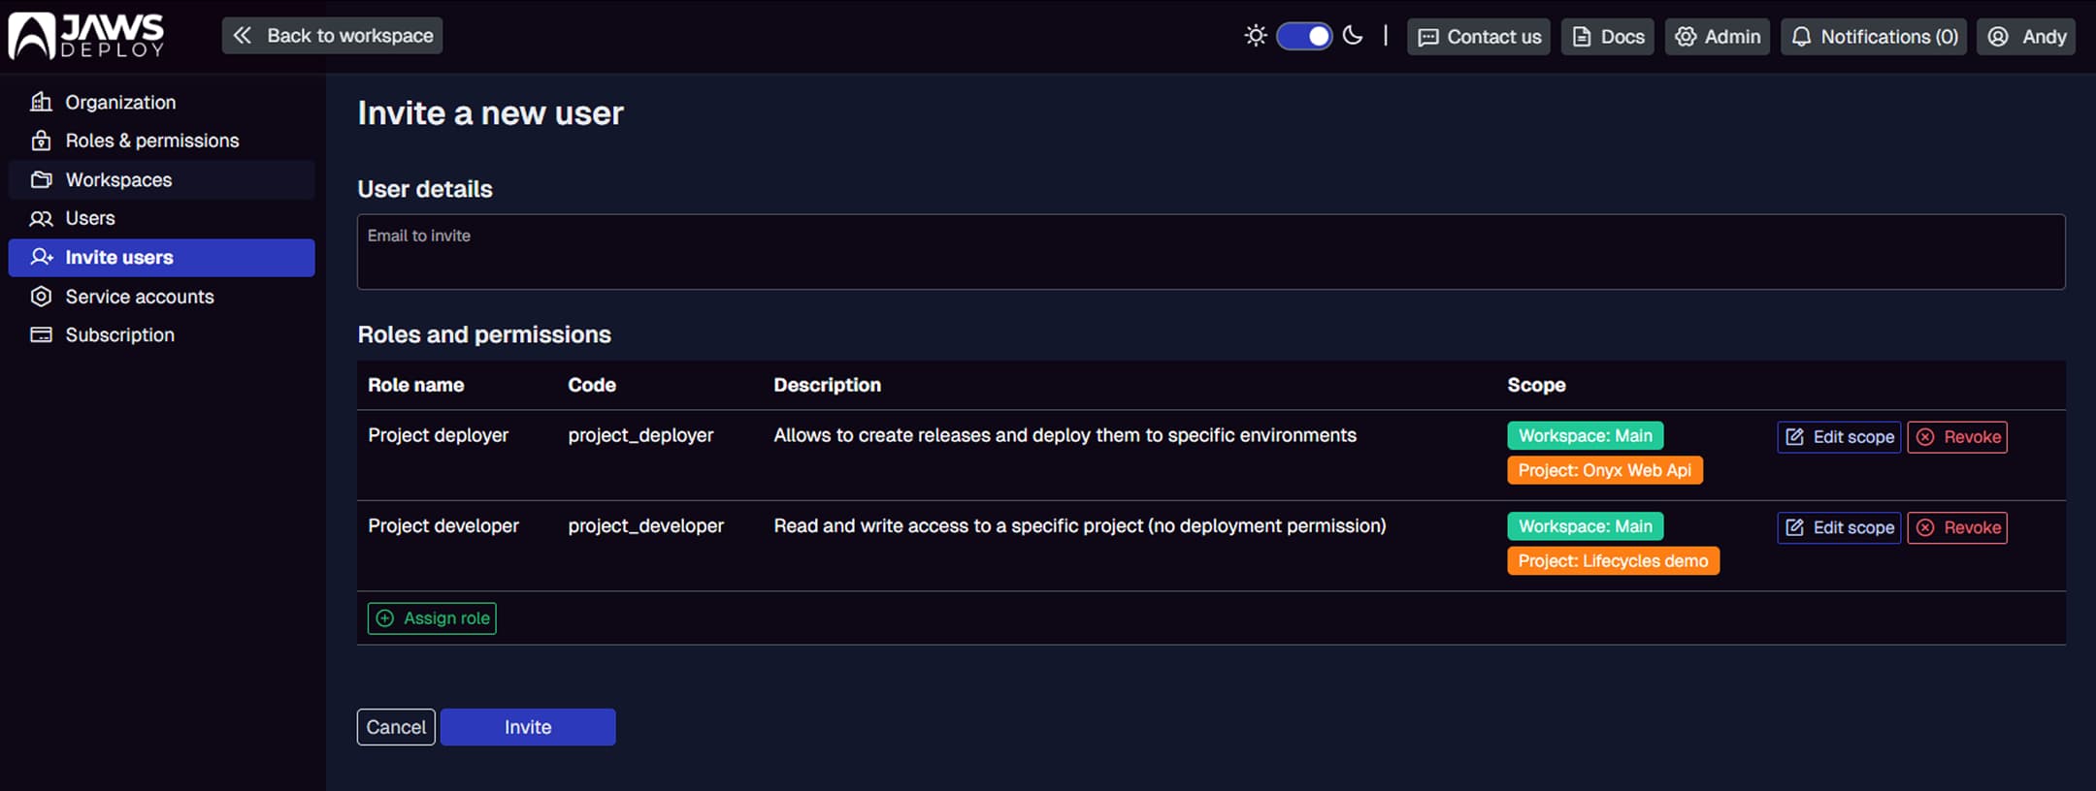Click the Project deployer role description text
The height and width of the screenshot is (791, 2096).
point(1064,435)
